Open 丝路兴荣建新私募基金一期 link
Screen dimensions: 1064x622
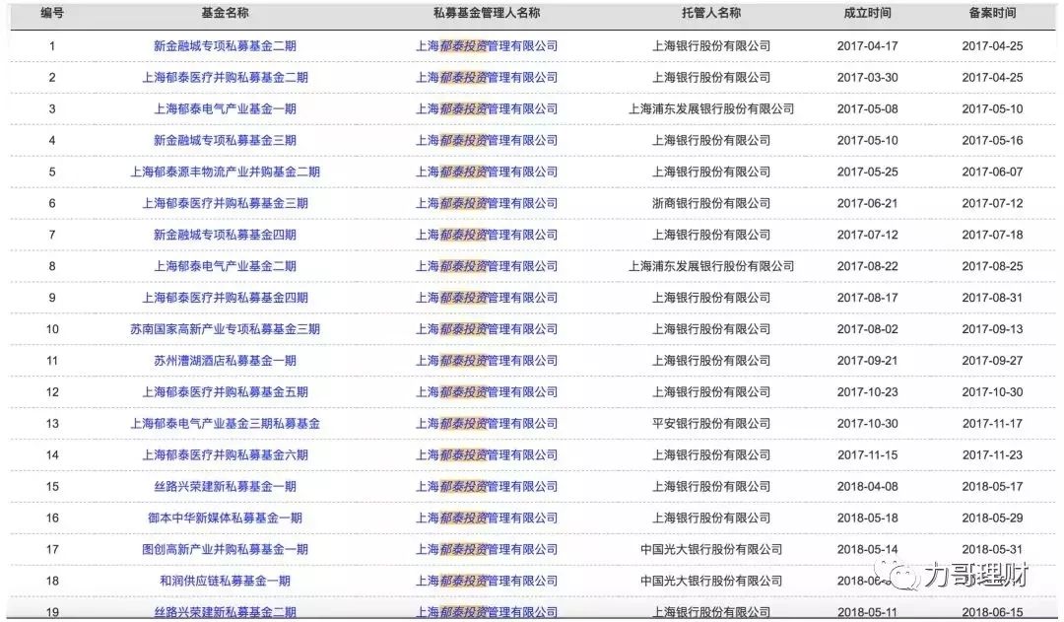click(225, 487)
